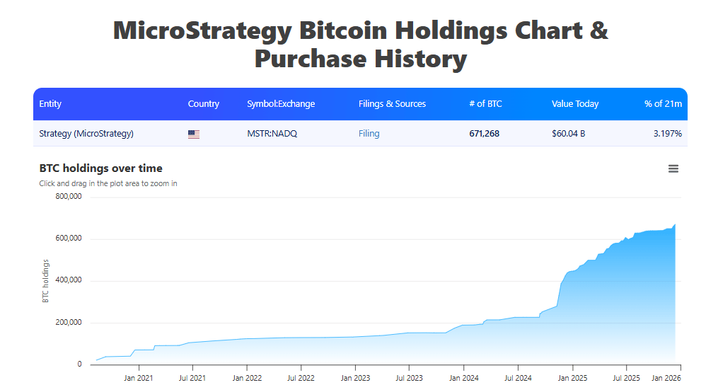Click the MicroStrategy Bitcoin Holdings page heading
This screenshot has width=706, height=385.
coord(360,45)
